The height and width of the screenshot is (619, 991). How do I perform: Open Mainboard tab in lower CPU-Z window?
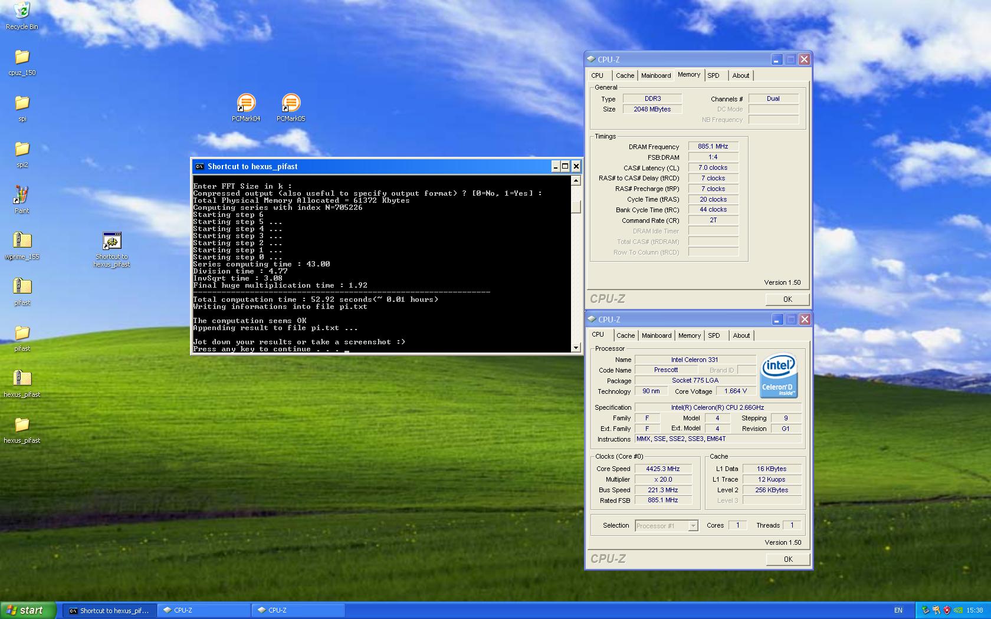pos(657,335)
